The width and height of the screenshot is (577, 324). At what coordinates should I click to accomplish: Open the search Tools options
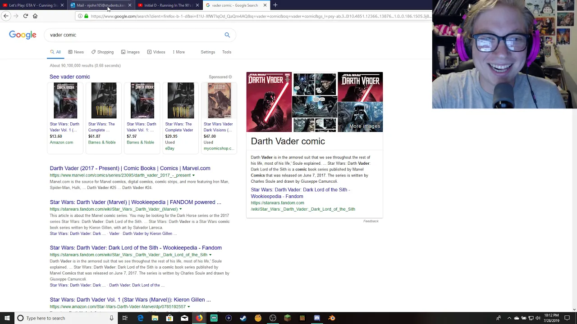pyautogui.click(x=227, y=52)
